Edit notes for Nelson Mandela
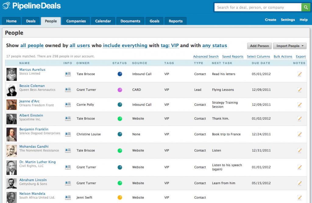The height and width of the screenshot is (203, 312). [x=299, y=198]
